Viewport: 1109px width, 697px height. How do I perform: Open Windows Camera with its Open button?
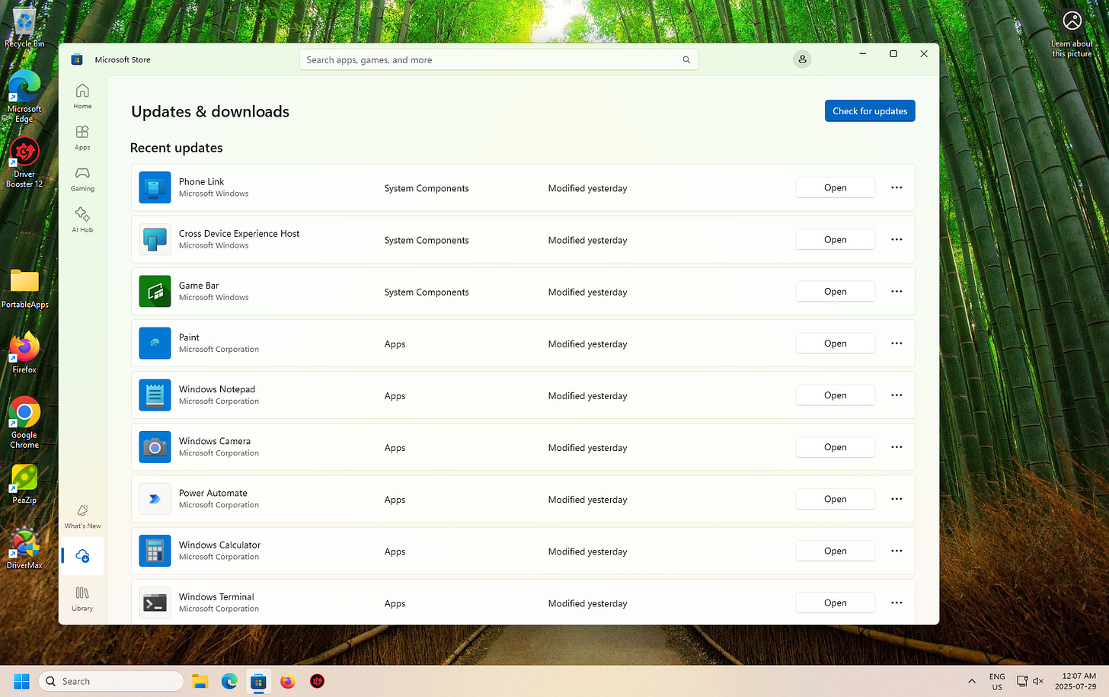tap(835, 446)
